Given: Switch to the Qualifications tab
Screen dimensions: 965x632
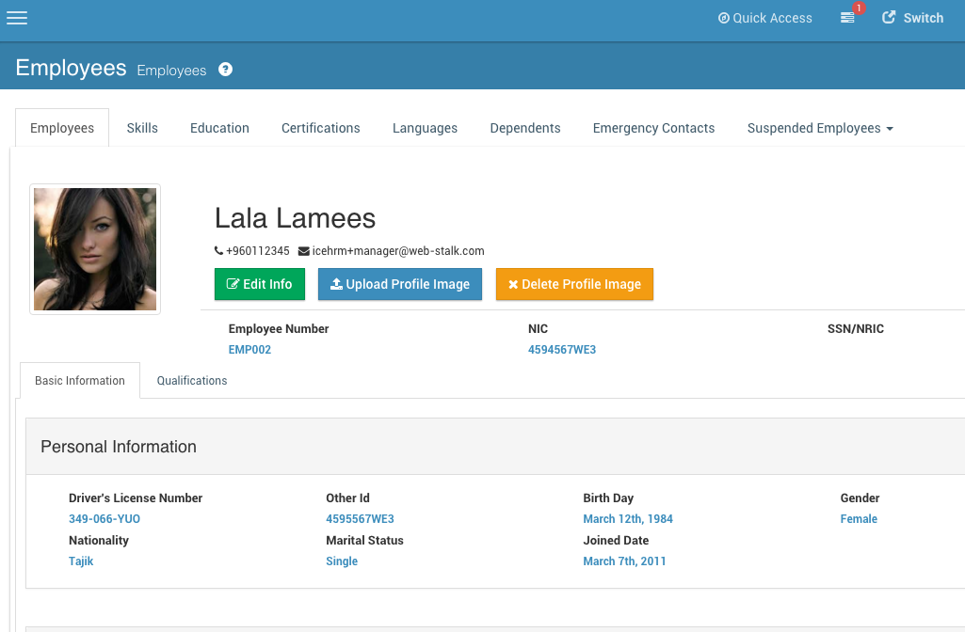Looking at the screenshot, I should [x=191, y=380].
